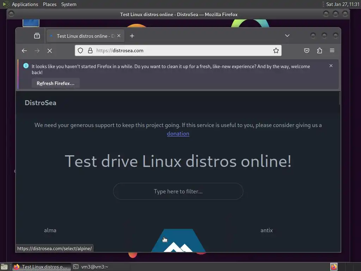Go back using the Firefox back arrow
361x271 pixels.
[x=24, y=51]
